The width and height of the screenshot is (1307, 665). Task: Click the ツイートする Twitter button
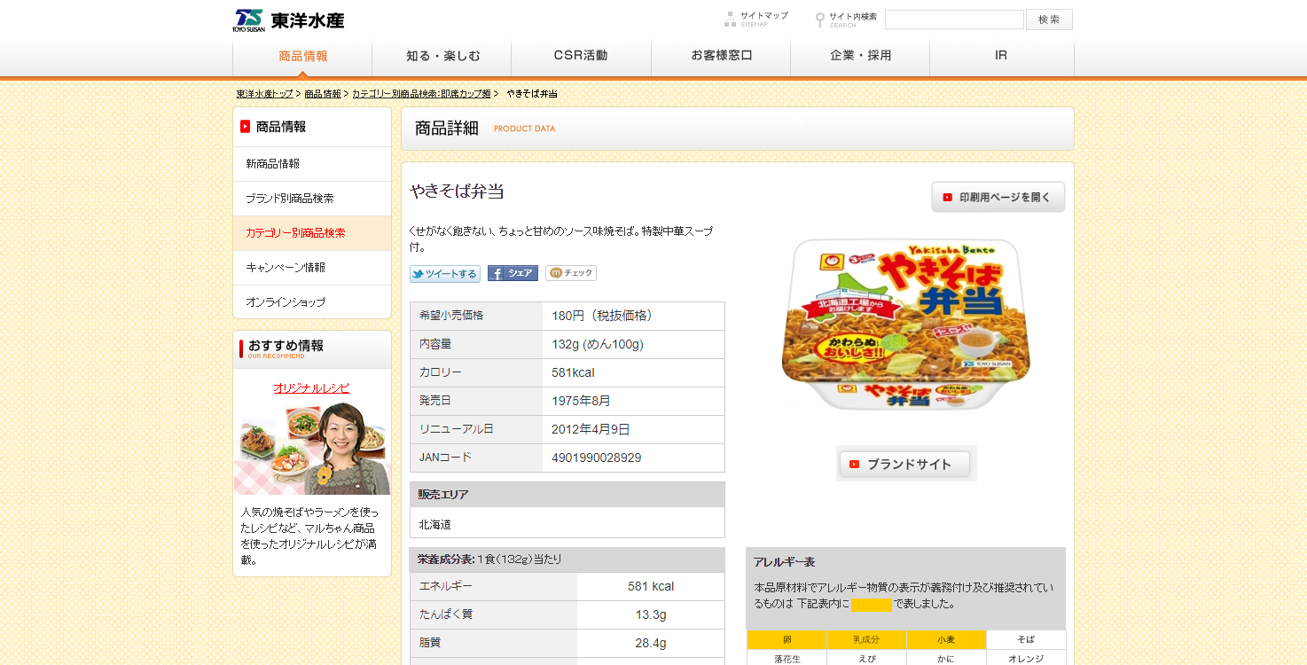[x=444, y=274]
